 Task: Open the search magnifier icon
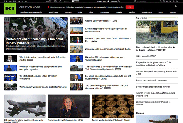pyautogui.click(x=176, y=6)
